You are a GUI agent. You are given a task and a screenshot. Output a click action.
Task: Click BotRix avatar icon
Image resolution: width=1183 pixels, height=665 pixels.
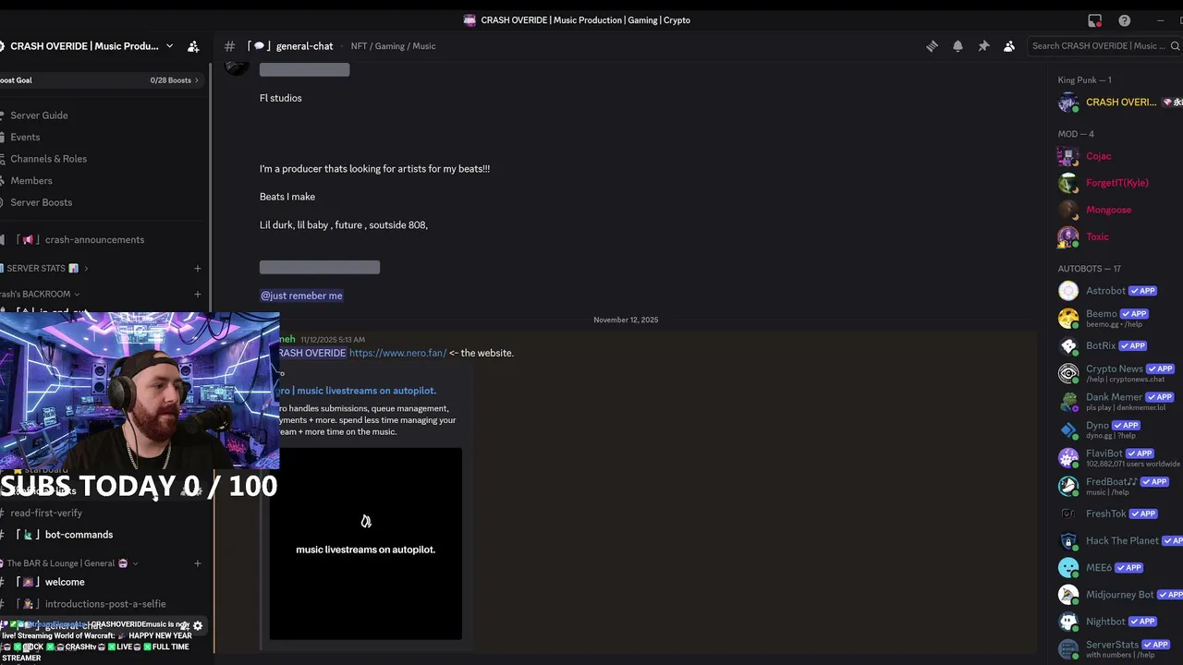1068,346
